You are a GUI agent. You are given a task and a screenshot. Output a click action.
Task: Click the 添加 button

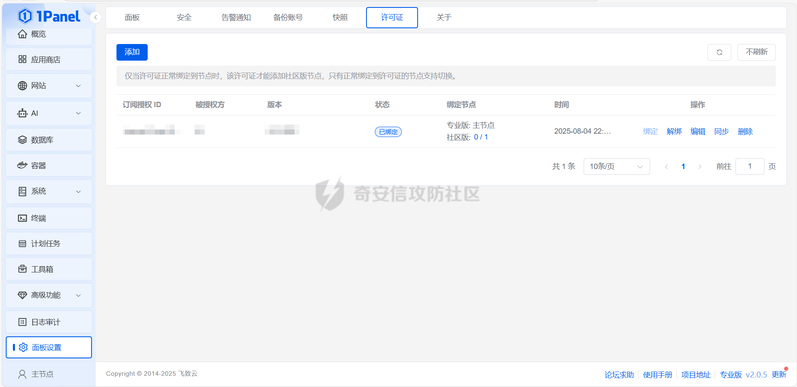[132, 52]
